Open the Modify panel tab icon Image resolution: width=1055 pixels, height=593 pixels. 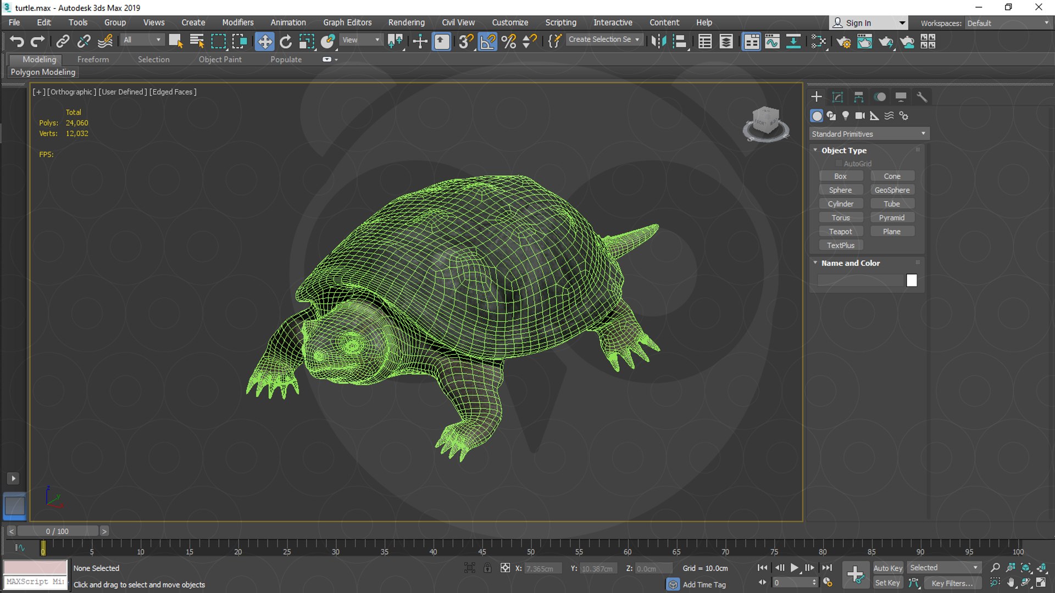coord(837,97)
